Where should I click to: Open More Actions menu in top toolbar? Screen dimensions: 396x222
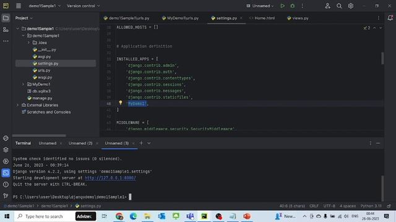[x=303, y=6]
